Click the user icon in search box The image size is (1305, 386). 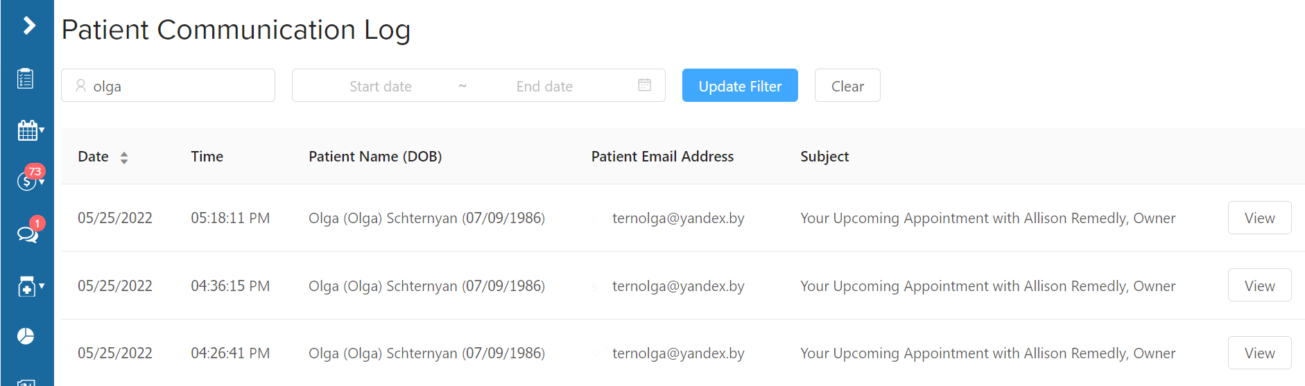coord(81,85)
